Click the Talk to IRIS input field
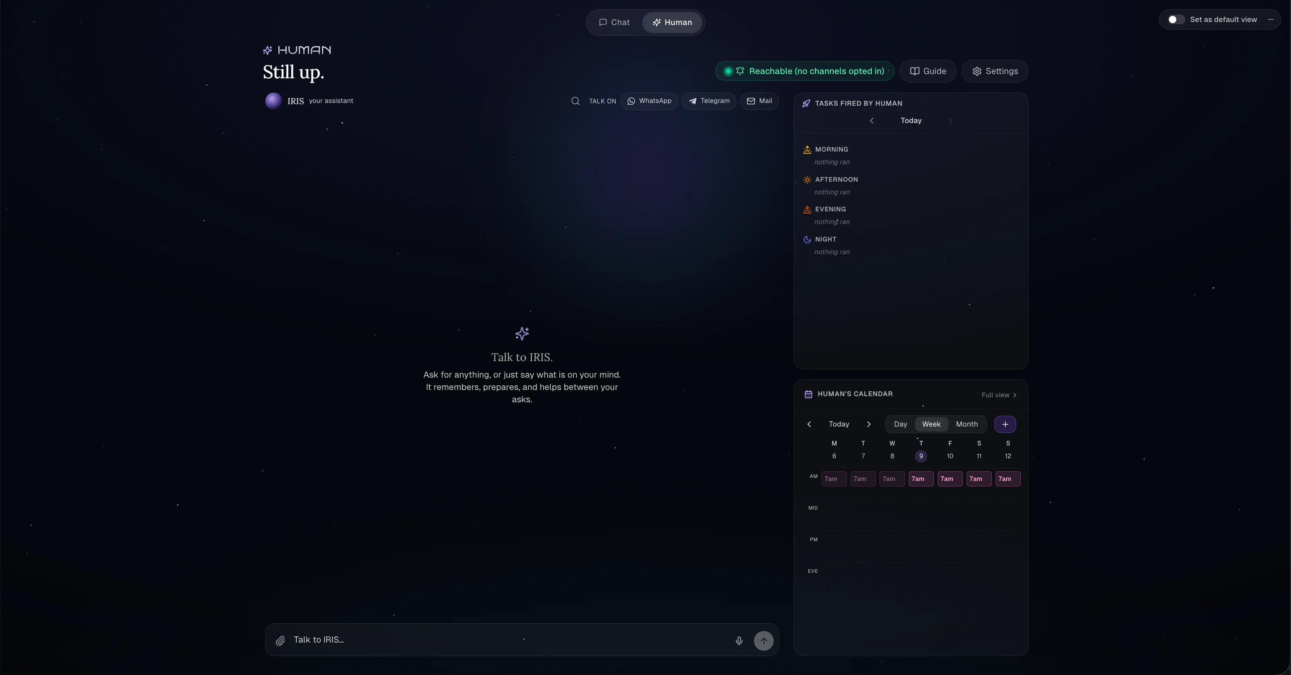 pos(509,640)
